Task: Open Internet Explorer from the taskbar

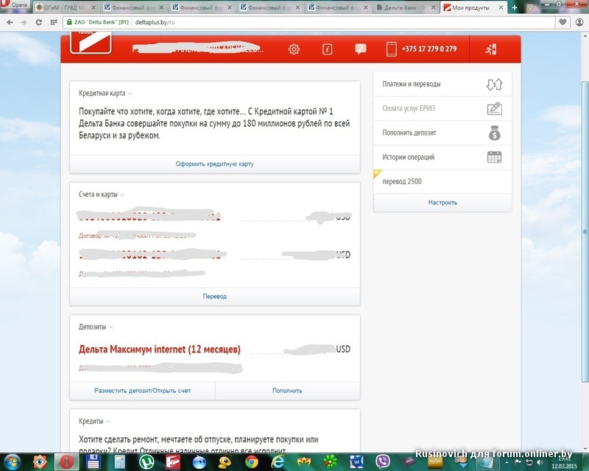Action: tap(278, 461)
